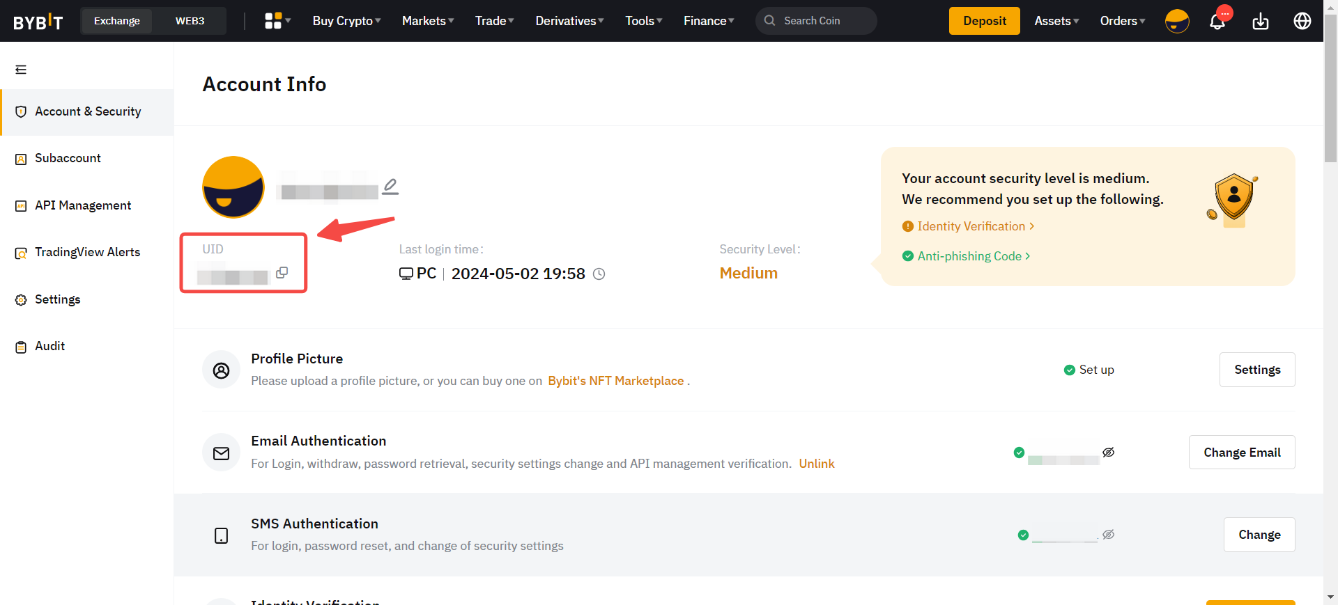Reveal the hidden SMS phone number

pos(1109,535)
